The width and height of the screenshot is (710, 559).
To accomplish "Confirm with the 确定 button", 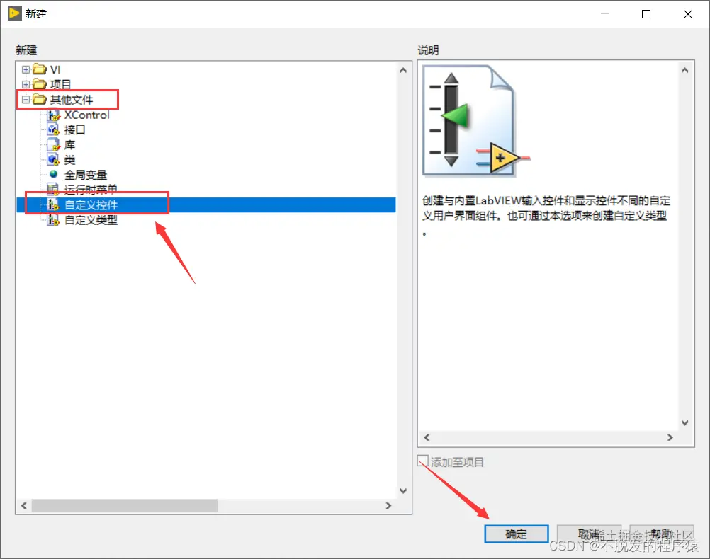I will tap(516, 534).
